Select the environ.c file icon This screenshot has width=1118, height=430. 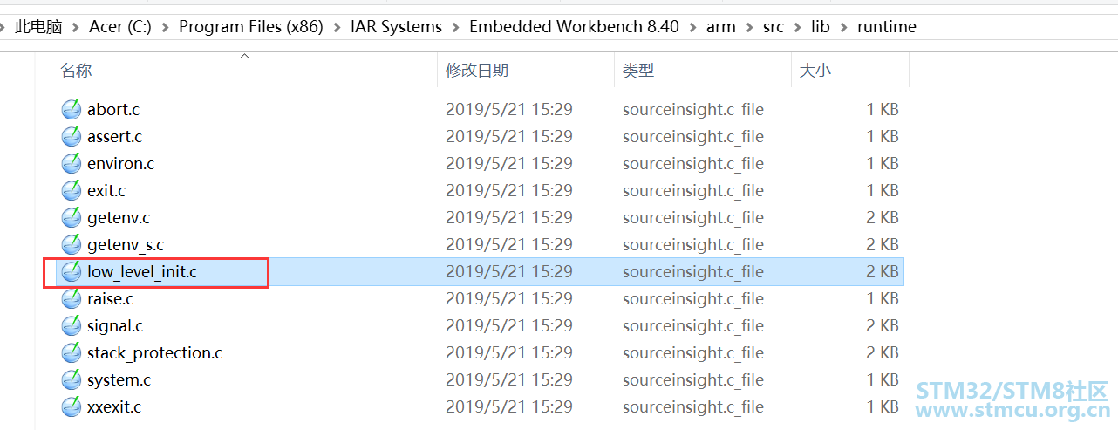click(x=72, y=163)
